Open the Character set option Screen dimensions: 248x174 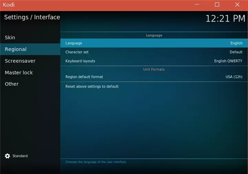pos(77,52)
